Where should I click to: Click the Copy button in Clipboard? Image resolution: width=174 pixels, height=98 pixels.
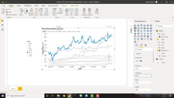[x=9, y=12]
